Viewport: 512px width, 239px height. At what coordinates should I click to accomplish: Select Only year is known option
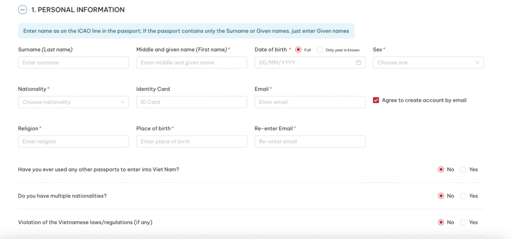(x=320, y=50)
